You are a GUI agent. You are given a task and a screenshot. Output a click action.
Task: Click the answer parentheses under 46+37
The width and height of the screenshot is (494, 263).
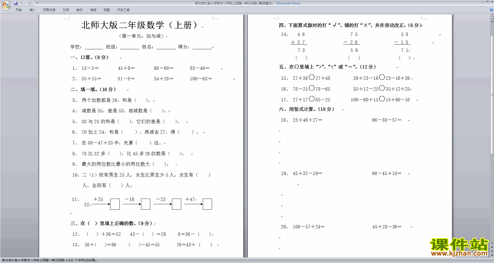point(301,58)
